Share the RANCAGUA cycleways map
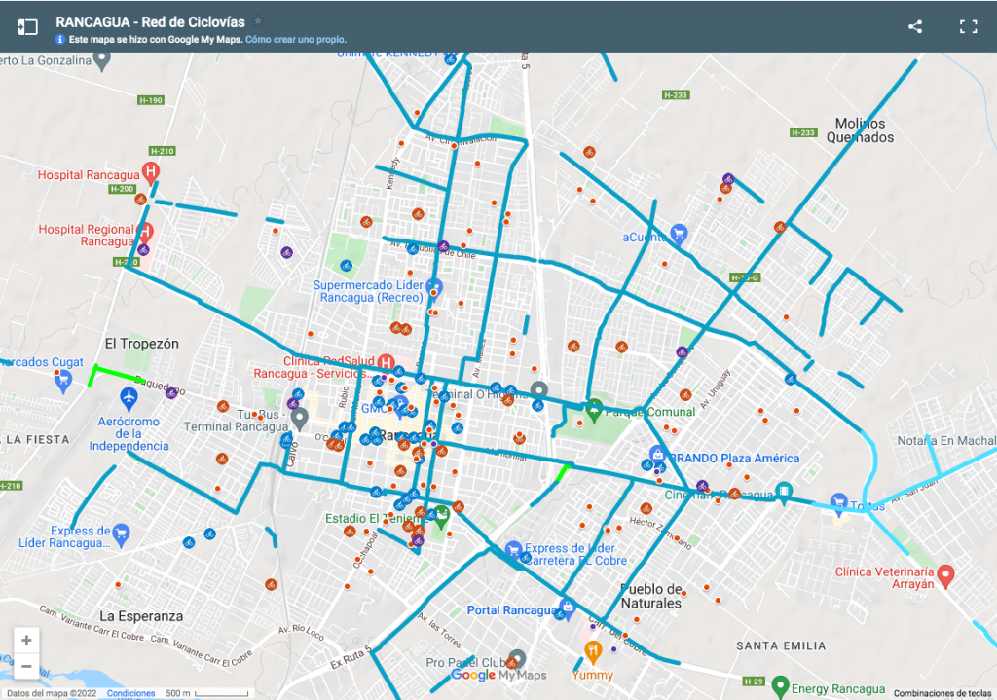The image size is (997, 700). coord(914,26)
